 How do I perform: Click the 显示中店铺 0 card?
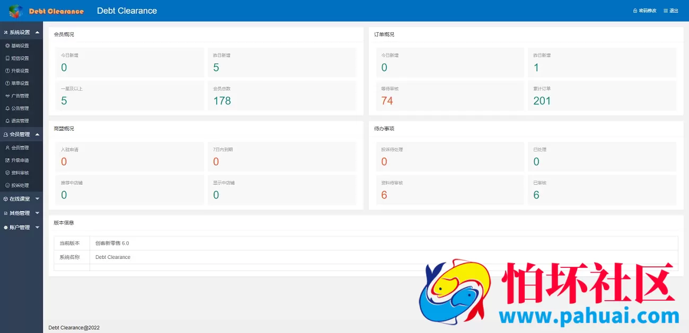tap(281, 190)
